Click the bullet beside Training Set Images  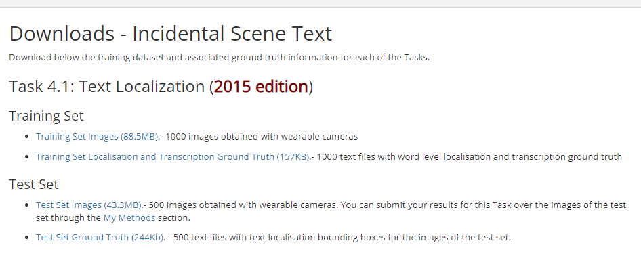pos(27,137)
